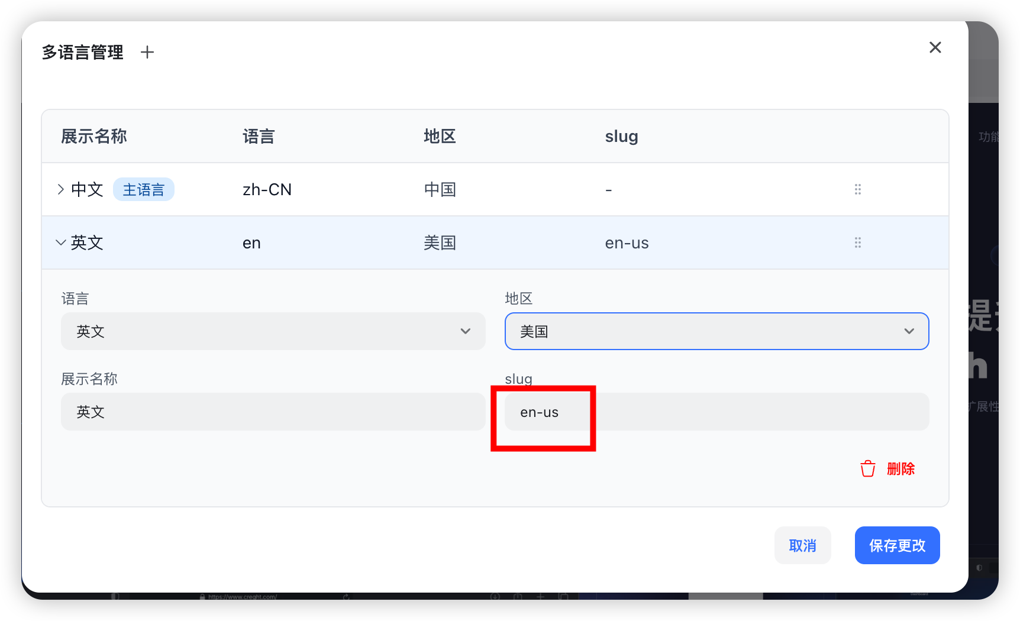Expand the 中文 language row
1020x621 pixels.
pos(60,189)
